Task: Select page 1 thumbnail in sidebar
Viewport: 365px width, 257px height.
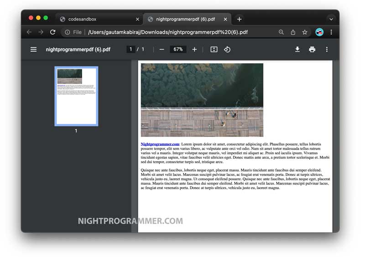Action: pos(76,96)
